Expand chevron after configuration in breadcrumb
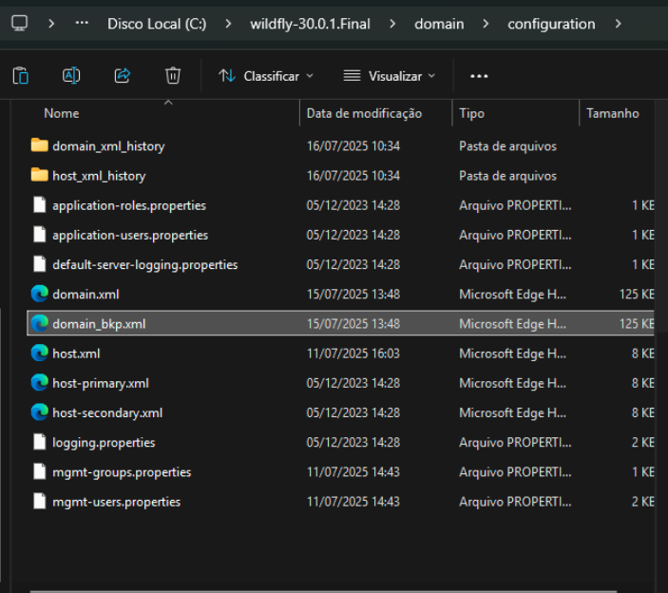 click(619, 23)
